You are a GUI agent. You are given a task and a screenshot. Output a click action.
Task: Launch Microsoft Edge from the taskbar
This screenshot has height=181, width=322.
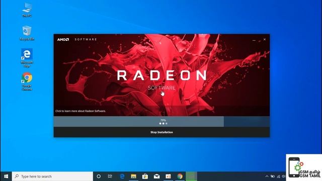(x=122, y=176)
